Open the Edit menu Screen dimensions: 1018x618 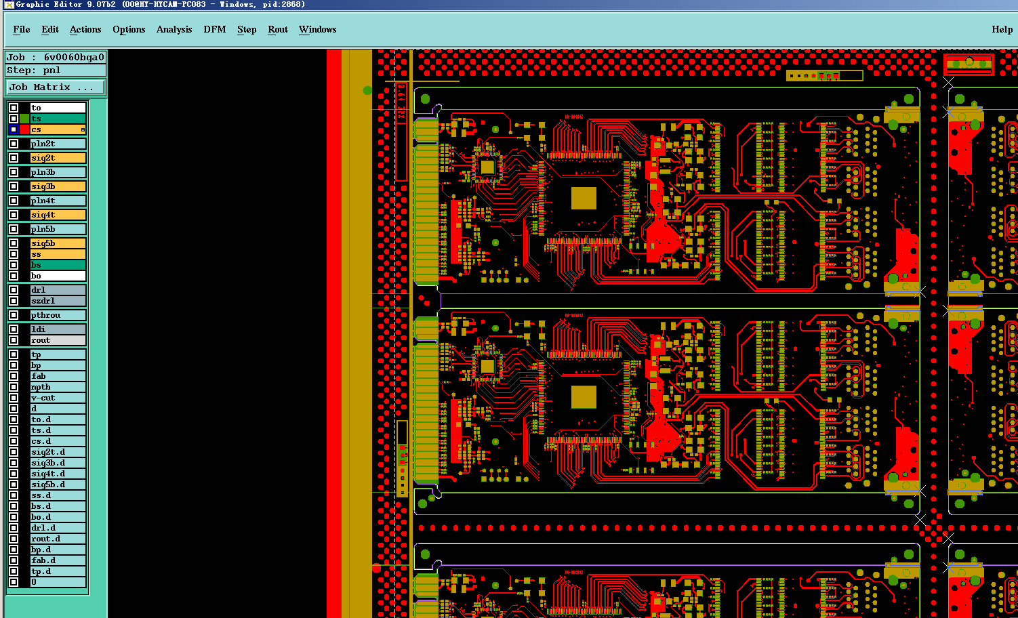point(50,29)
